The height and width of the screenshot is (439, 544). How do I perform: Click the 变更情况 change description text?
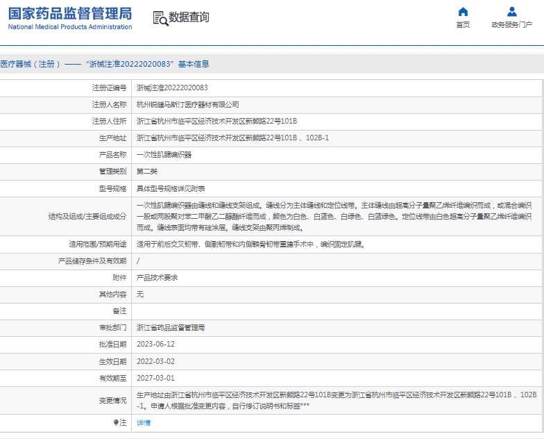coord(337,400)
